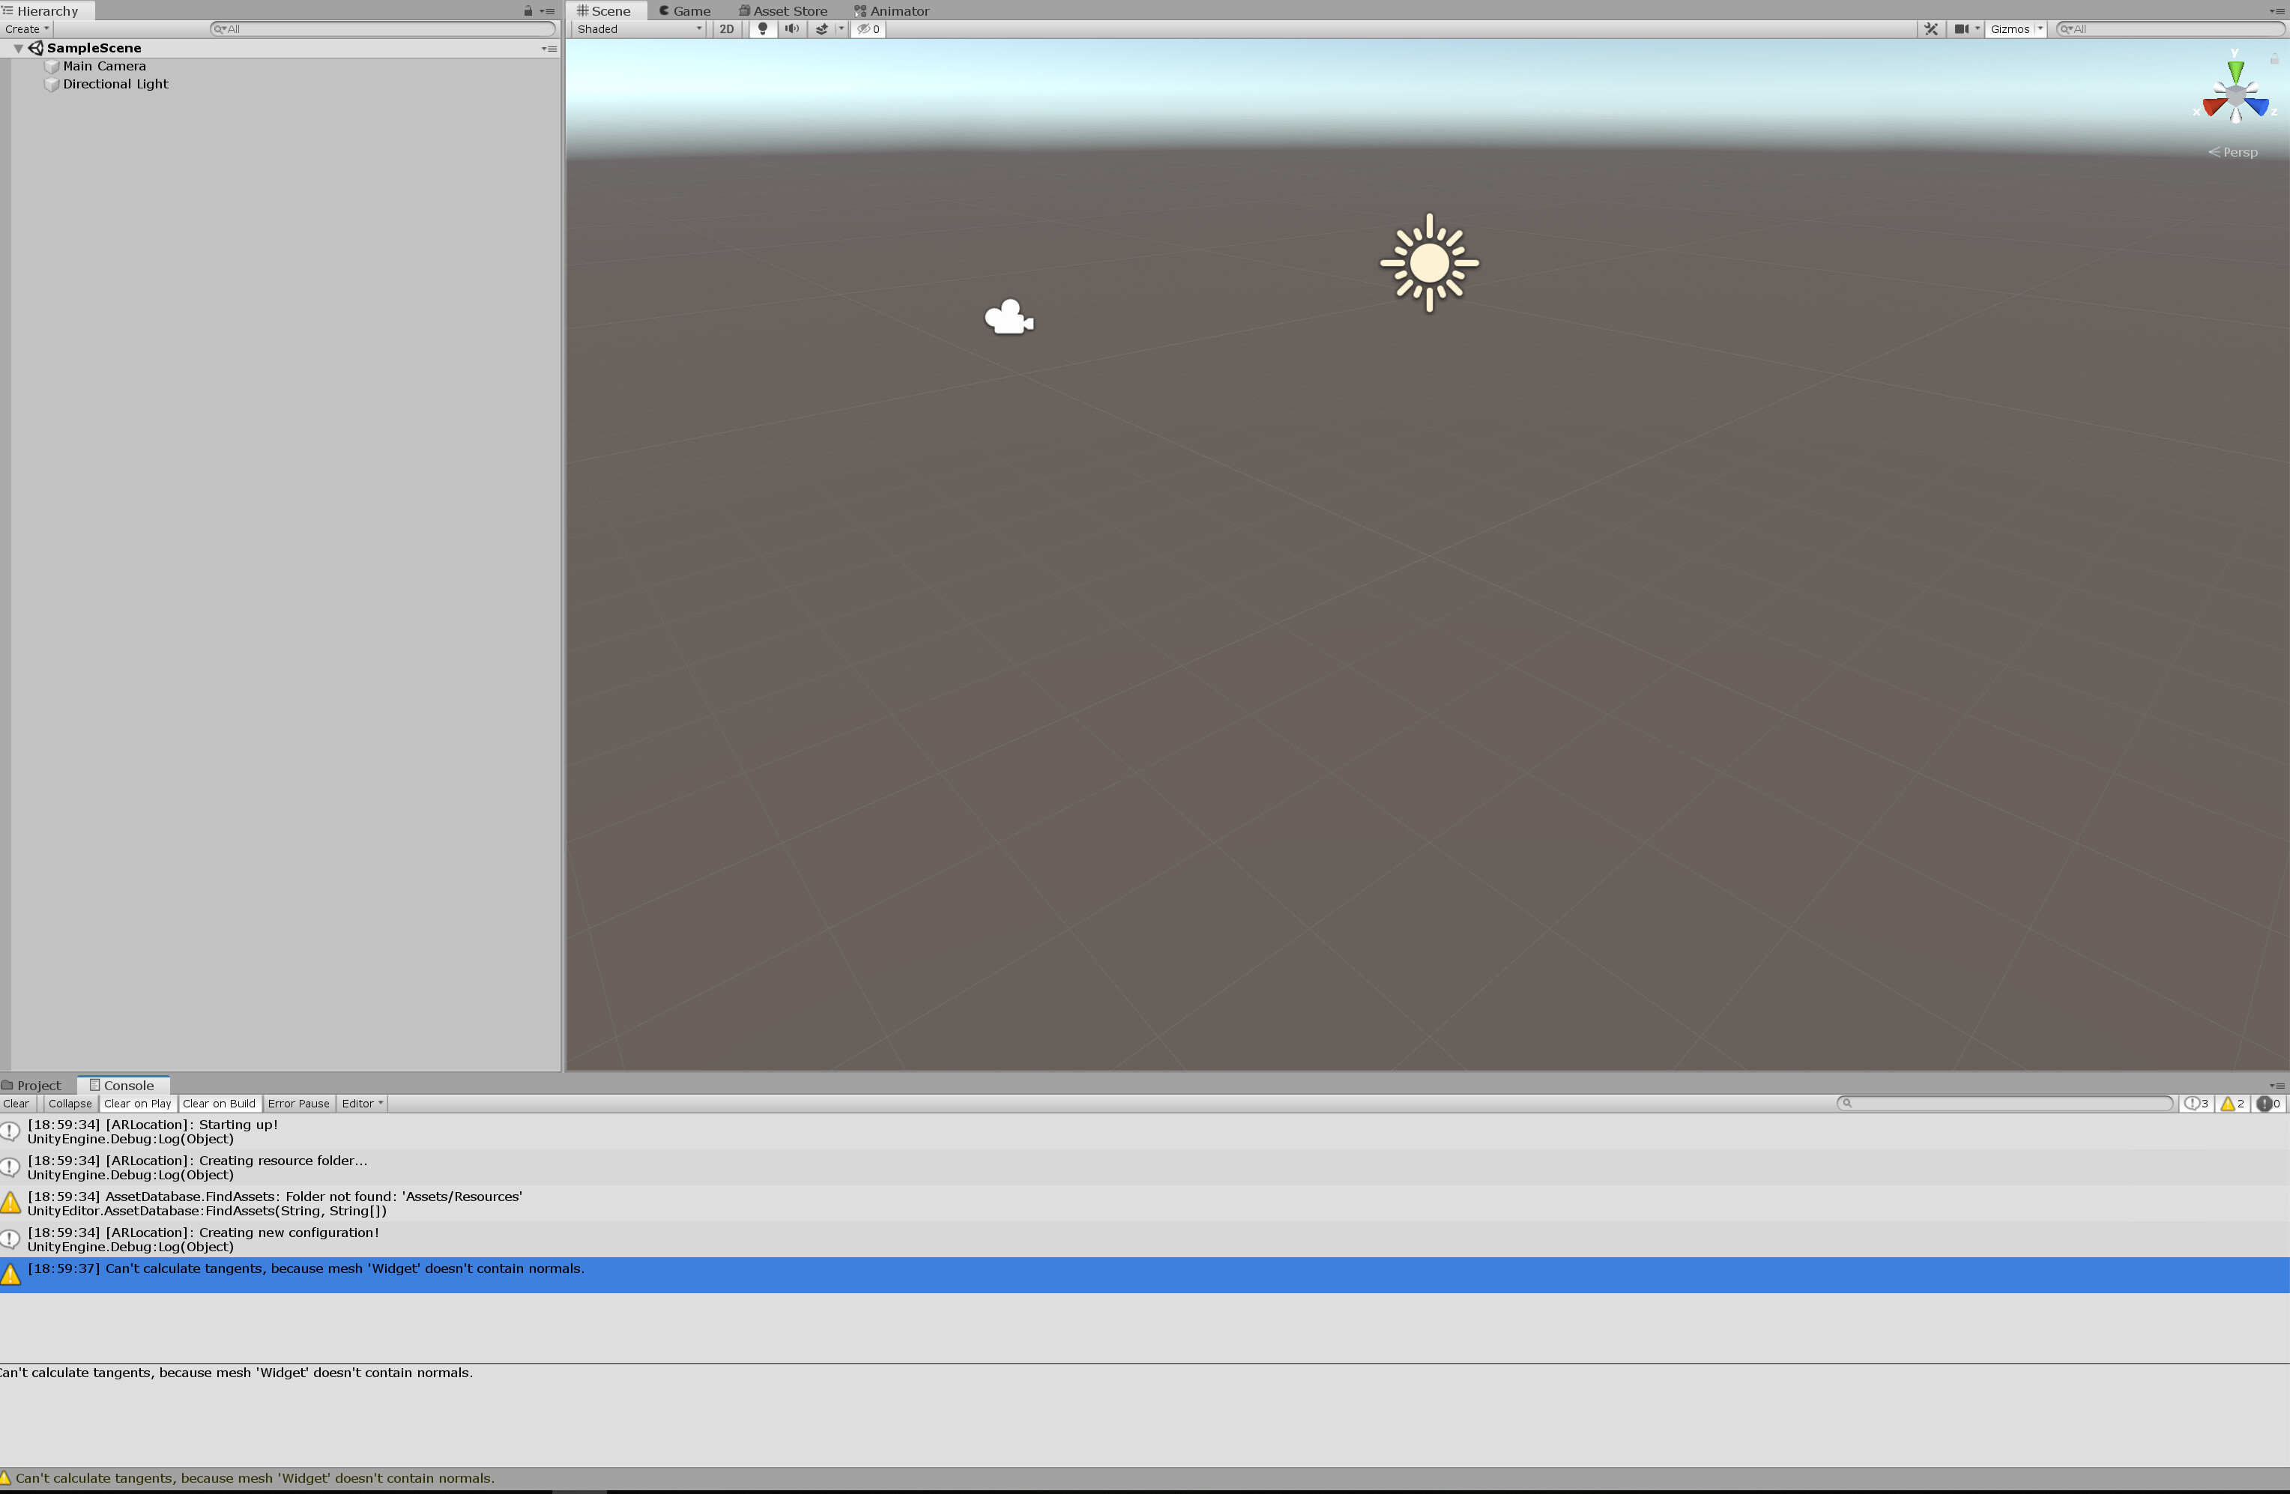The image size is (2290, 1494).
Task: Collapse the SampleScene hierarchy
Action: pos(17,47)
